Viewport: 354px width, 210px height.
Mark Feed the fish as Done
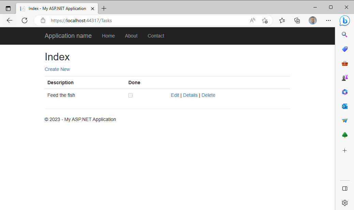130,95
